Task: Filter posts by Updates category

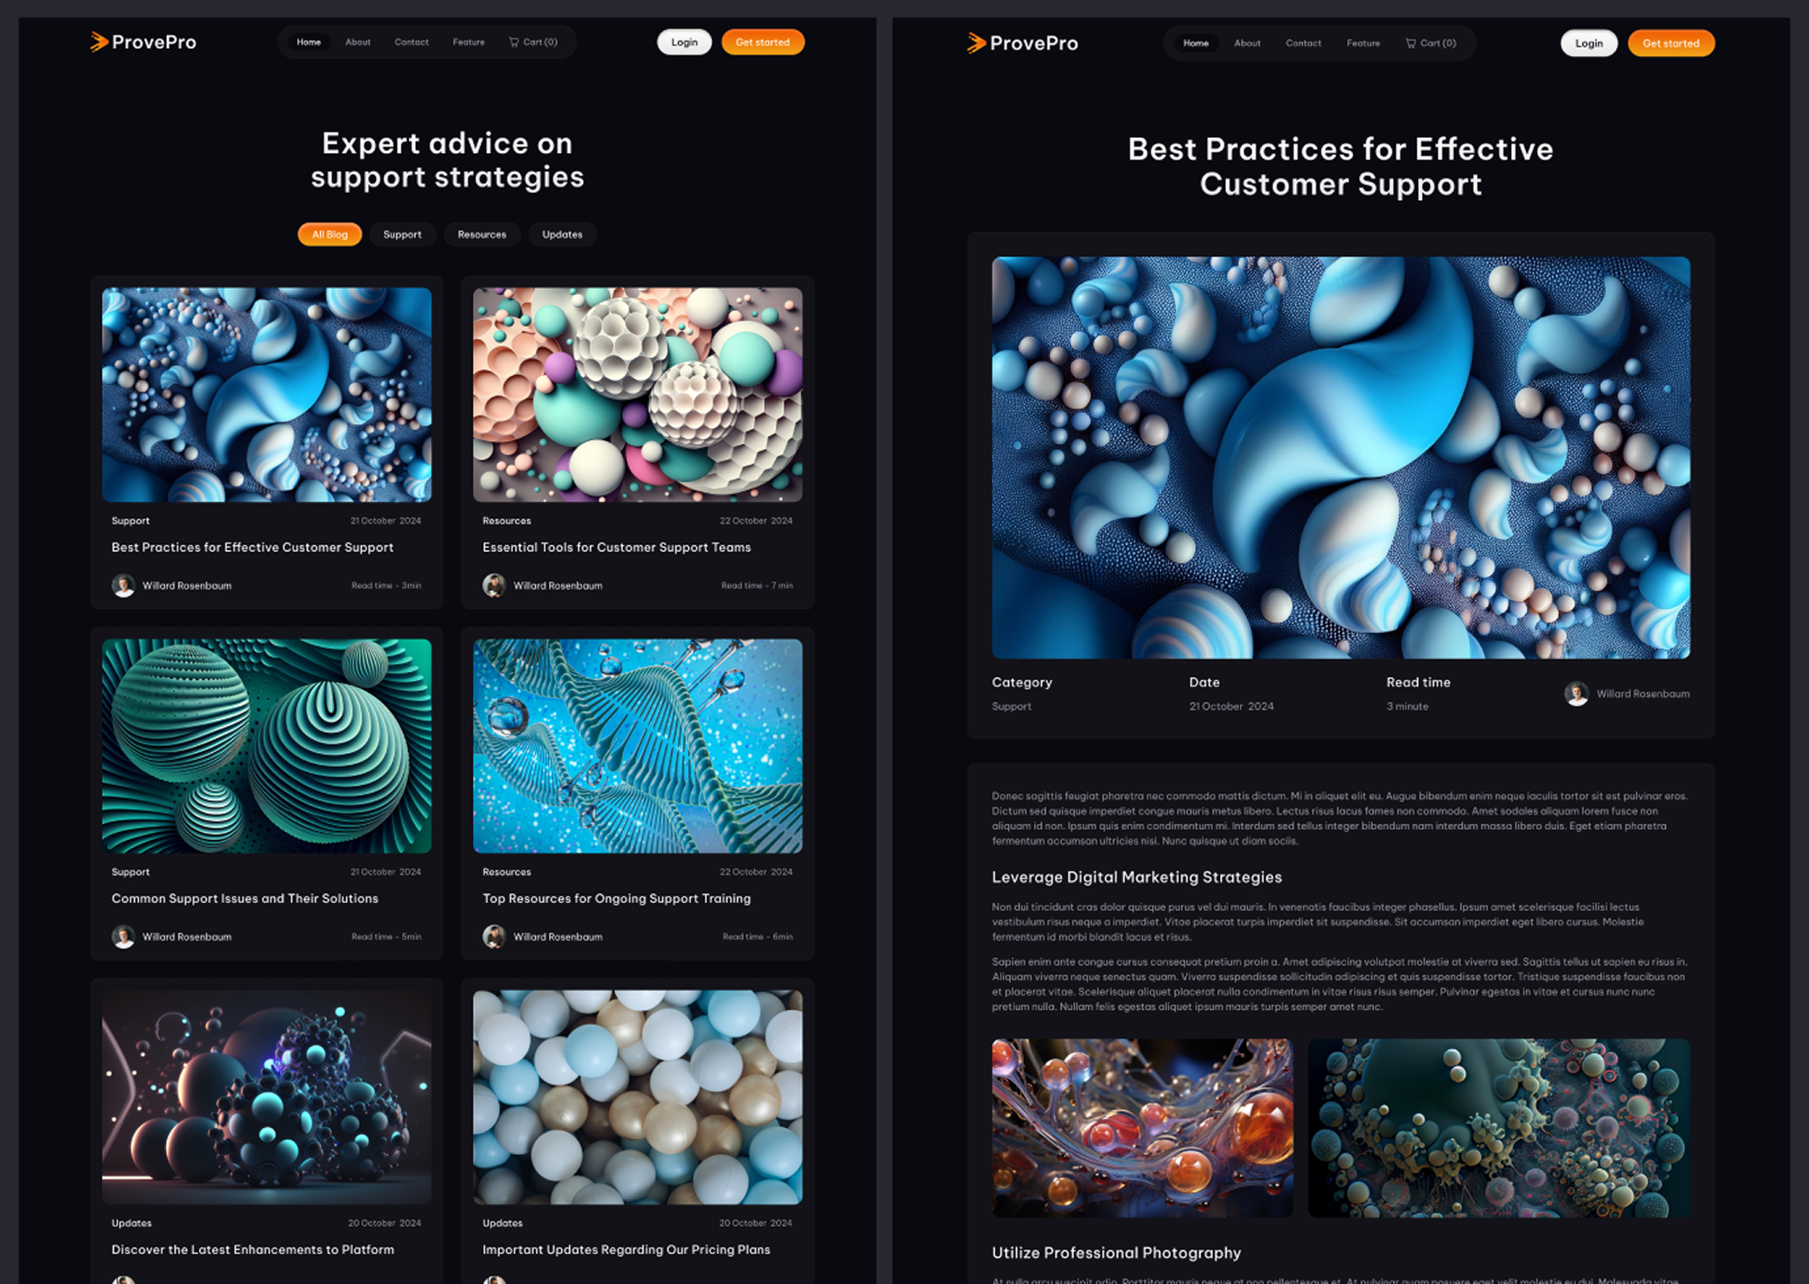Action: pyautogui.click(x=562, y=234)
